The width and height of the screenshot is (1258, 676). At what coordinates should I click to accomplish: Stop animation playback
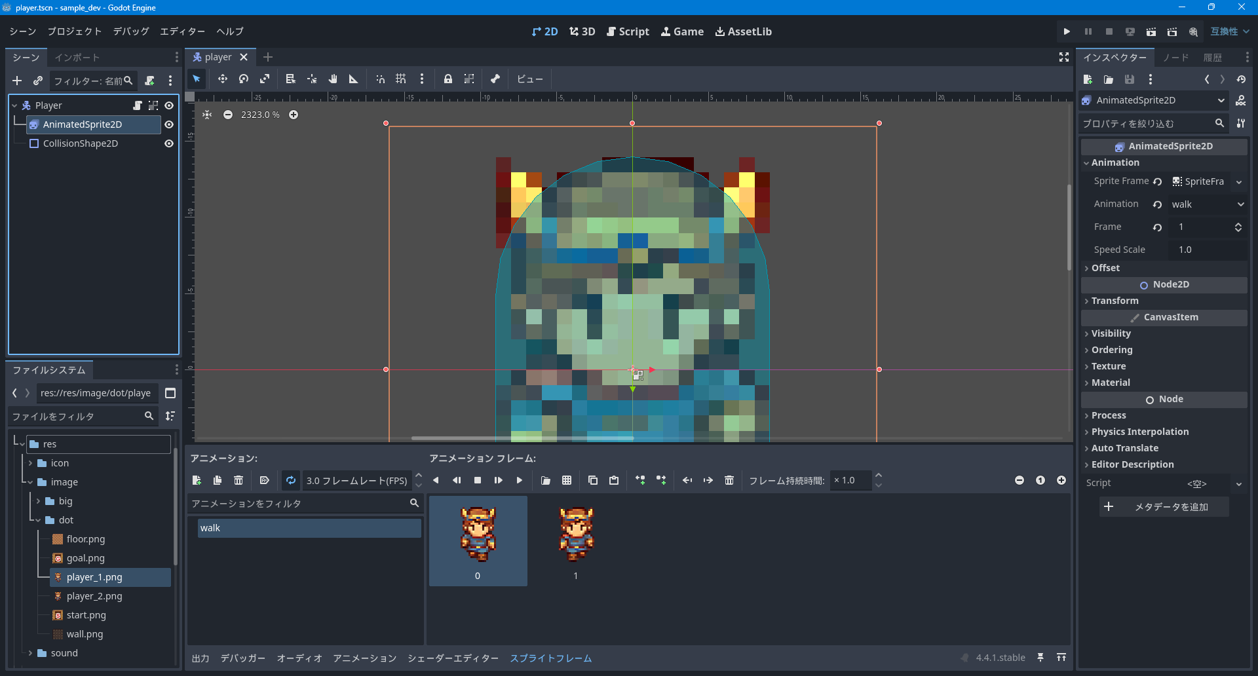tap(478, 480)
